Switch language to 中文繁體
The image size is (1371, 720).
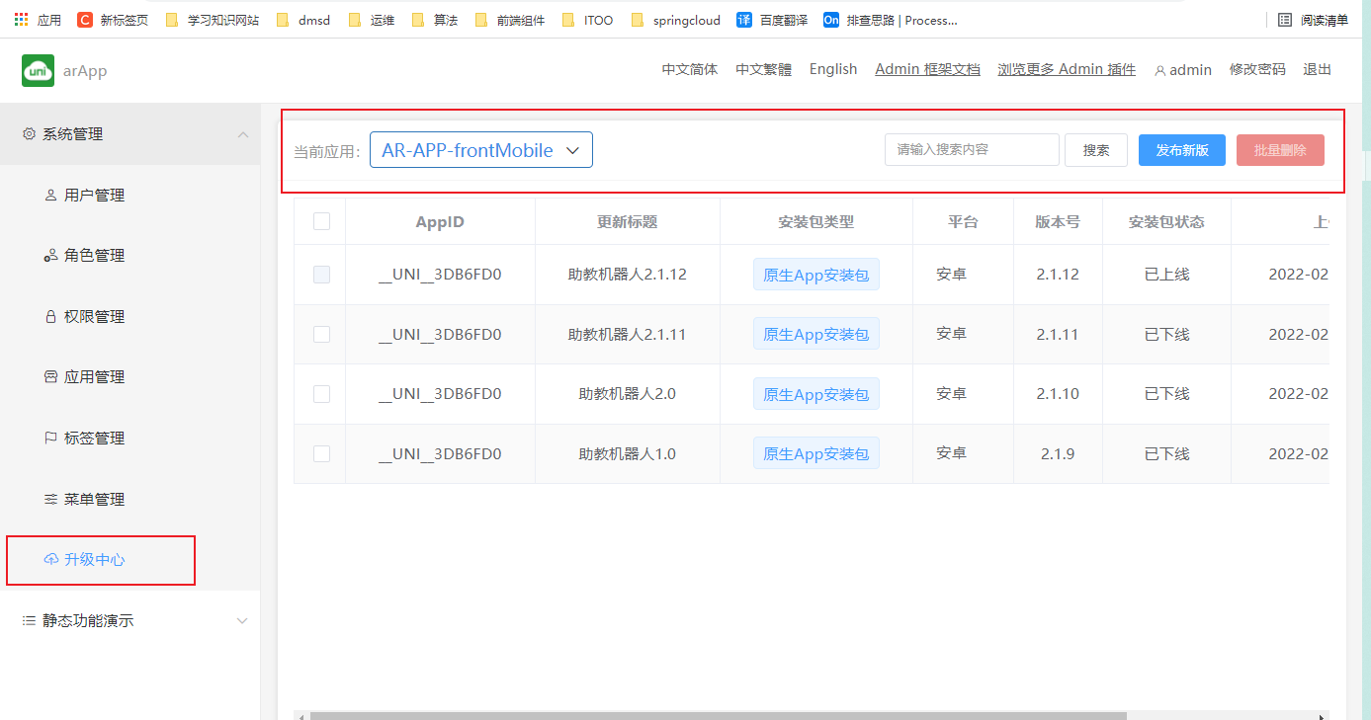tap(764, 69)
